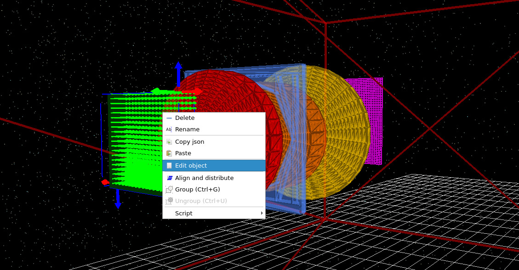Choose Rename from the context menu

click(187, 129)
